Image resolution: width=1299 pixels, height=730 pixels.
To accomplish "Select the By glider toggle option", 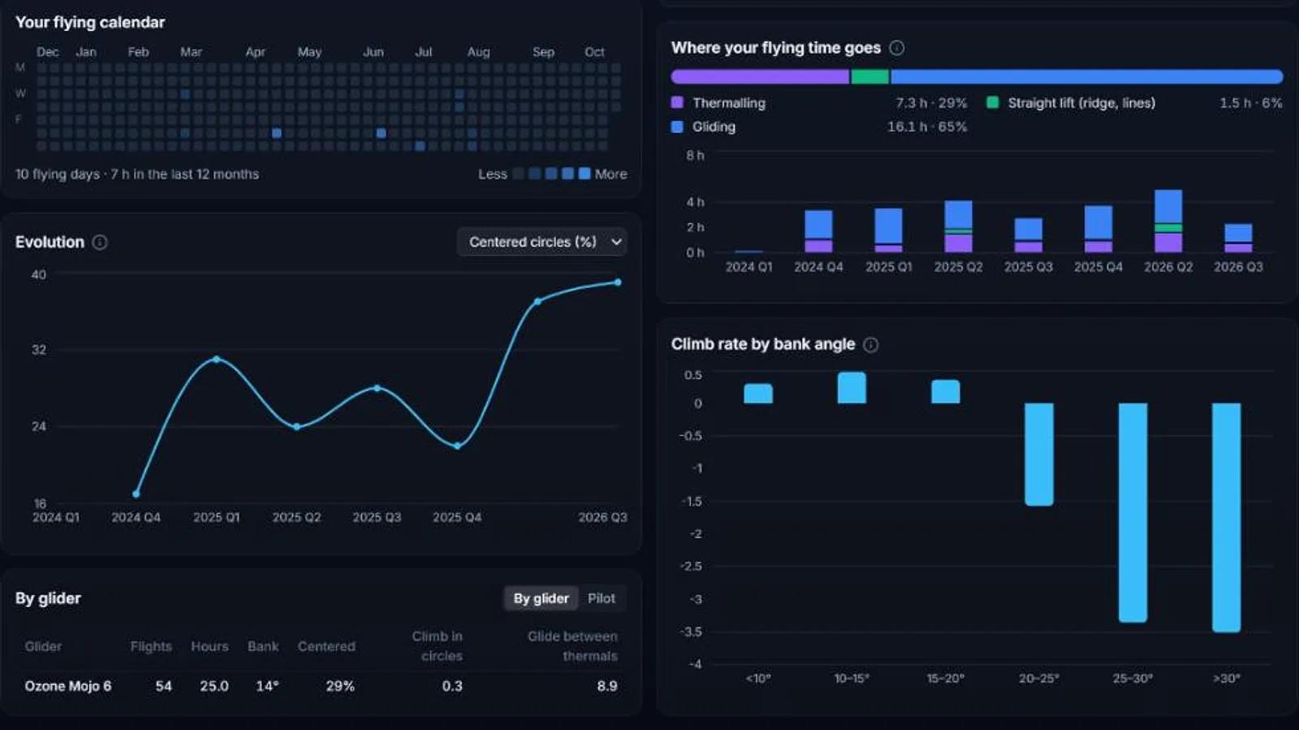I will coord(541,599).
